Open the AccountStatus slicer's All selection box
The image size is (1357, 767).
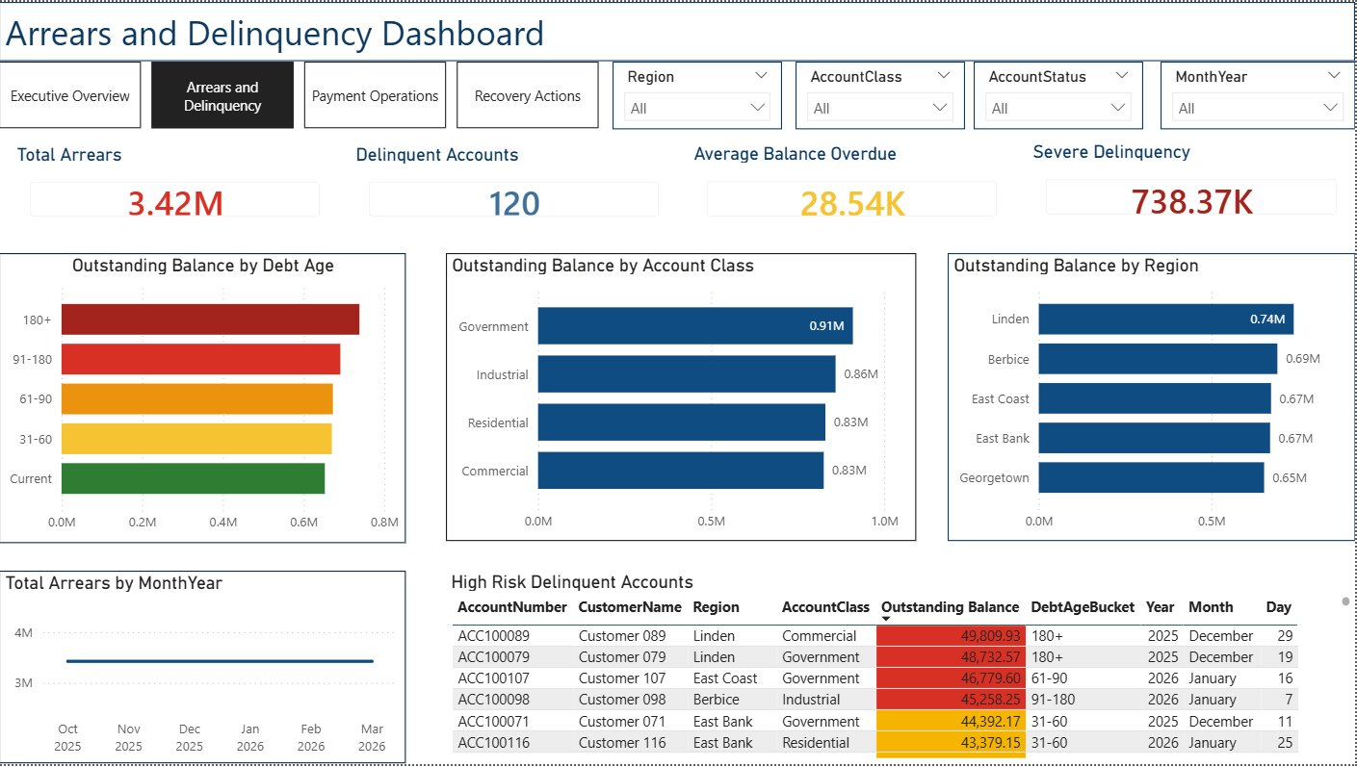1058,108
